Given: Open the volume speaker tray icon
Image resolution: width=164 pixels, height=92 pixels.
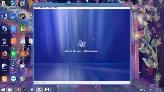Looking at the screenshot, I should (x=147, y=90).
